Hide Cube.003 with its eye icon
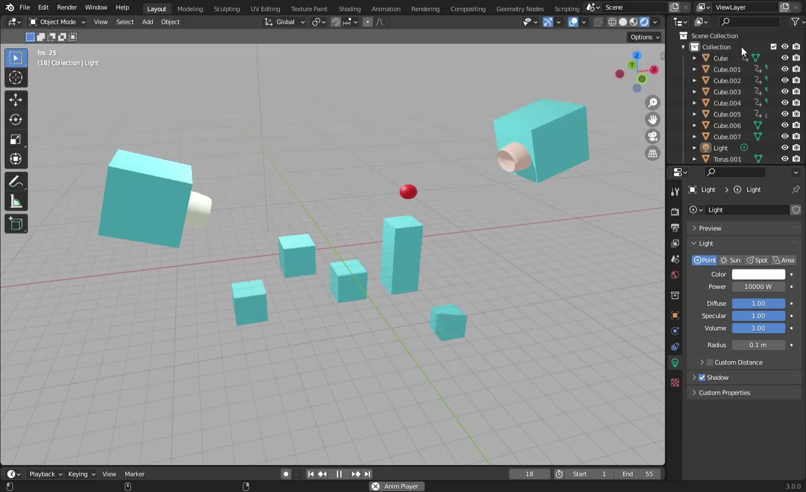The height and width of the screenshot is (492, 806). 785,91
